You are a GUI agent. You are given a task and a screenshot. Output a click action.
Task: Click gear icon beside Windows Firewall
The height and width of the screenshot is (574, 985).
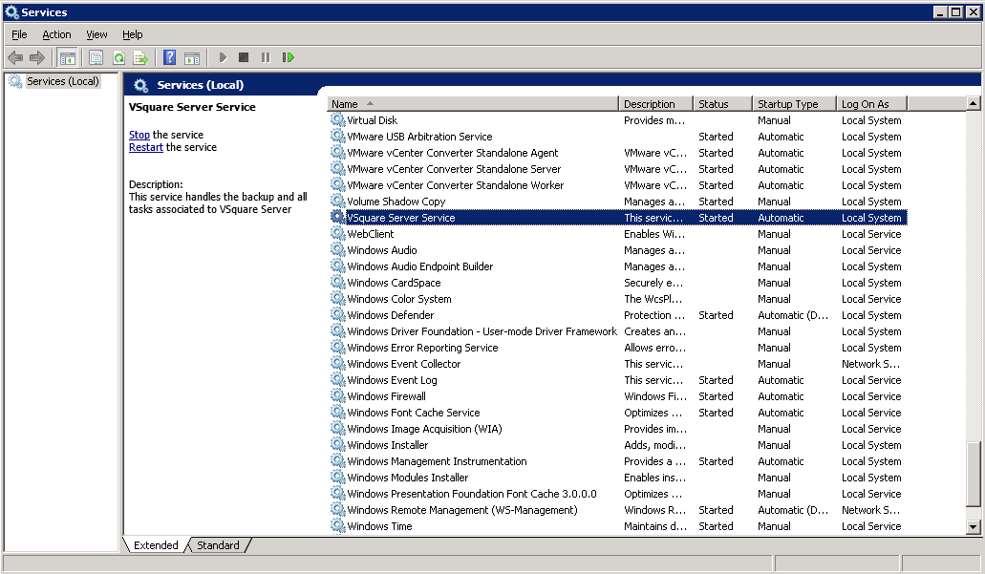[337, 395]
